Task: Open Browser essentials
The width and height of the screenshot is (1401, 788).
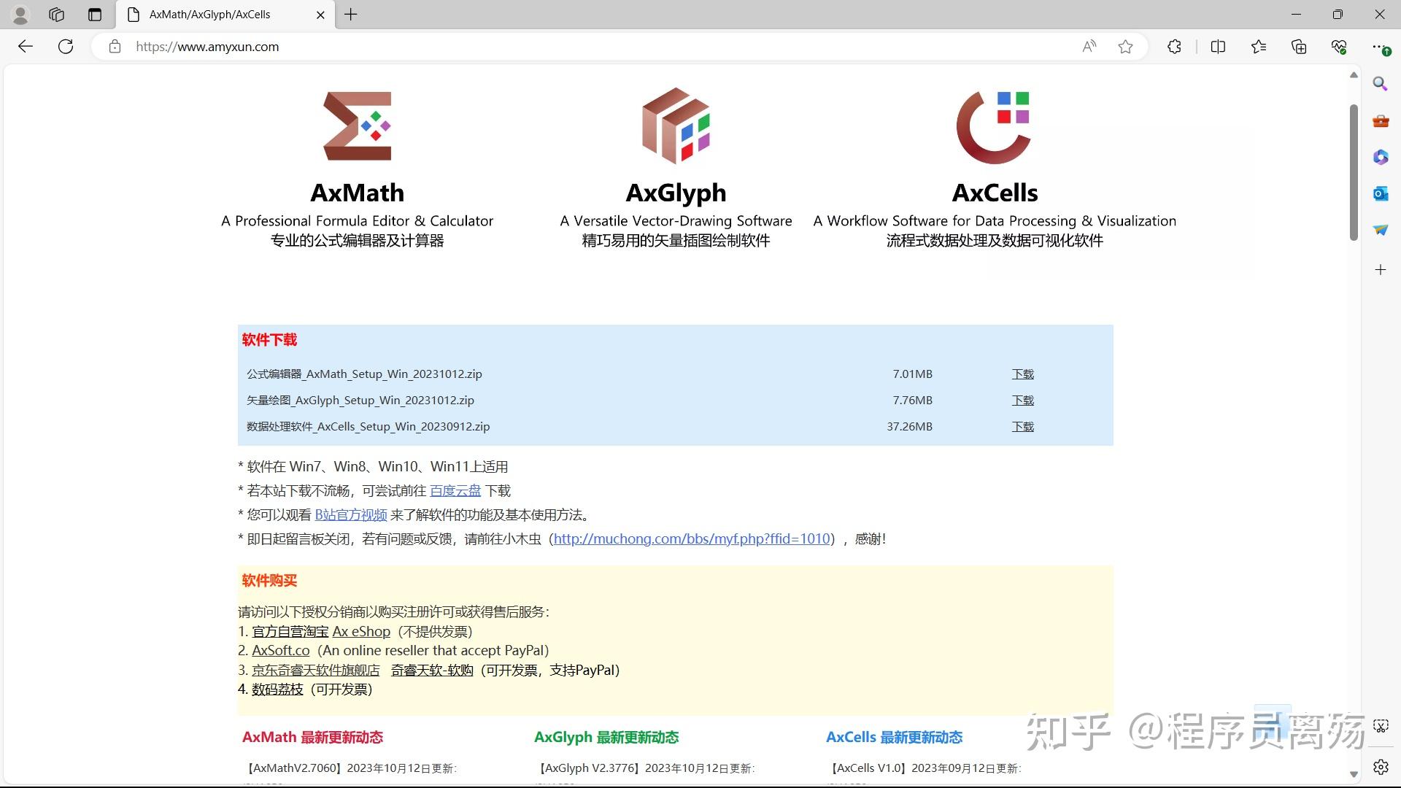Action: click(1338, 46)
